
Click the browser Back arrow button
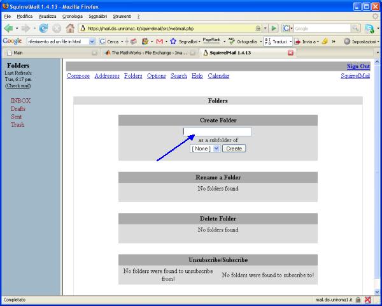pyautogui.click(x=8, y=28)
